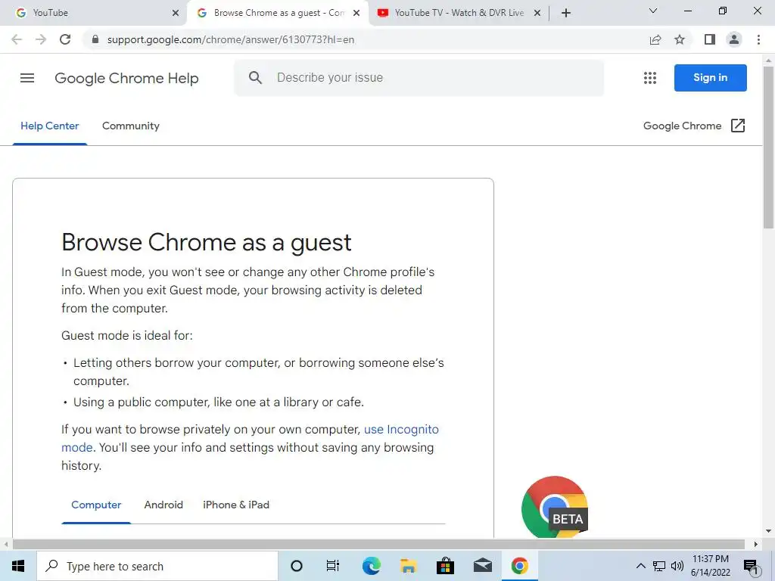Share this page using share icon

pos(655,39)
